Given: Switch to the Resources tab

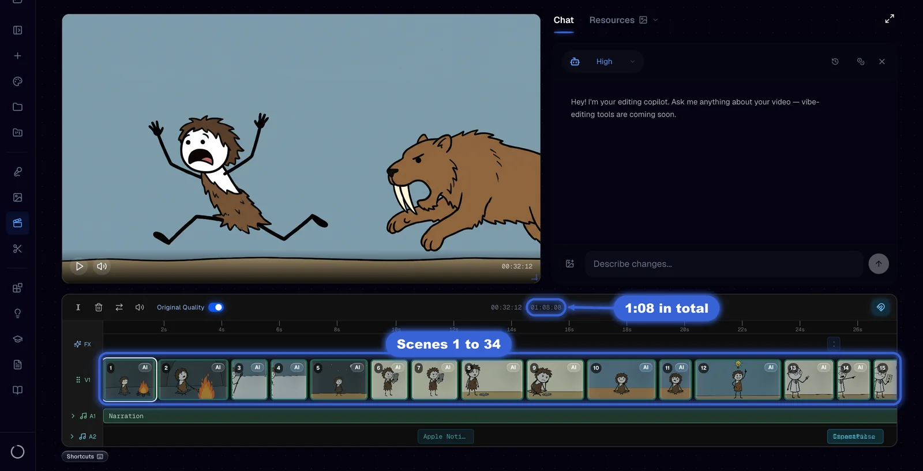Looking at the screenshot, I should pyautogui.click(x=612, y=20).
